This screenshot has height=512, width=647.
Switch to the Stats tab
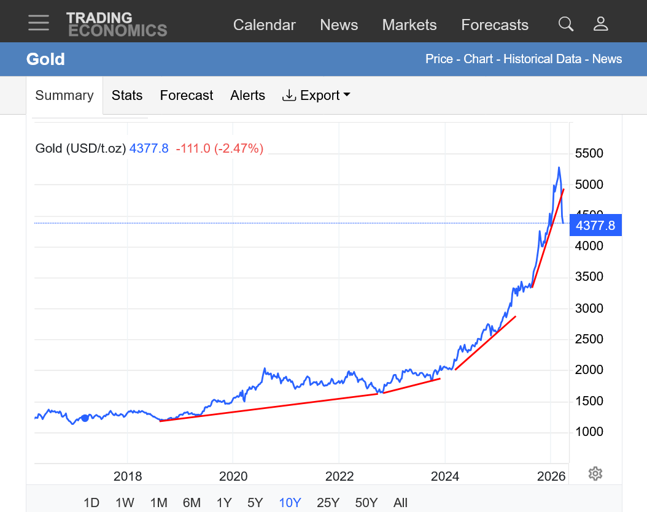pyautogui.click(x=127, y=95)
